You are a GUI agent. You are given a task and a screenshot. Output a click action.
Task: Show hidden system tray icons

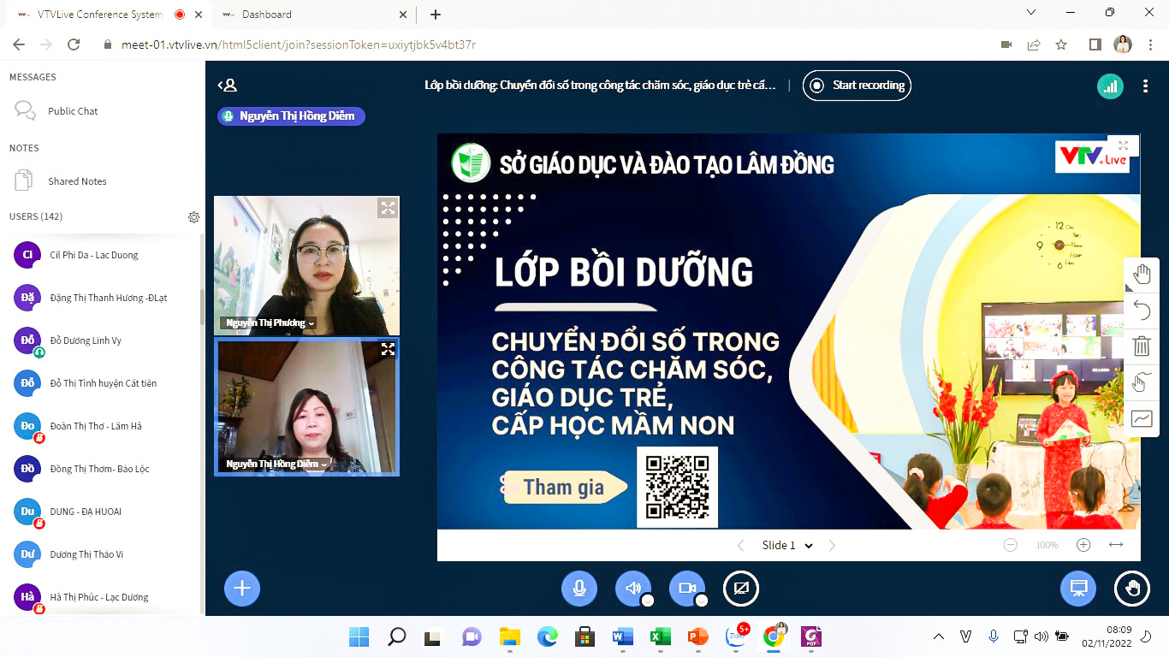(939, 636)
